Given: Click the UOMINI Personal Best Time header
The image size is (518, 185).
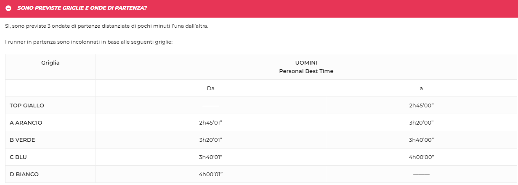Looking at the screenshot, I should click(306, 67).
